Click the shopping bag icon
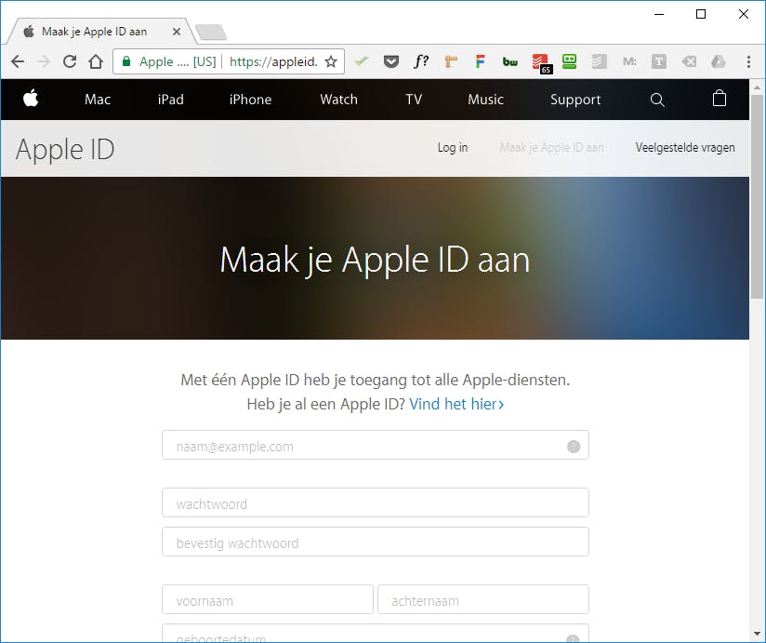766x643 pixels. coord(720,100)
